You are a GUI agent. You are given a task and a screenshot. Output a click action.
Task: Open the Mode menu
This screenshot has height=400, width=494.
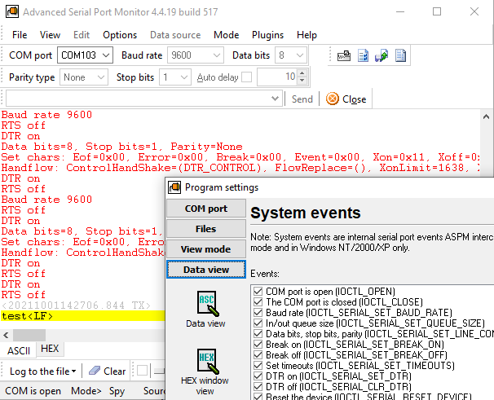click(x=226, y=35)
